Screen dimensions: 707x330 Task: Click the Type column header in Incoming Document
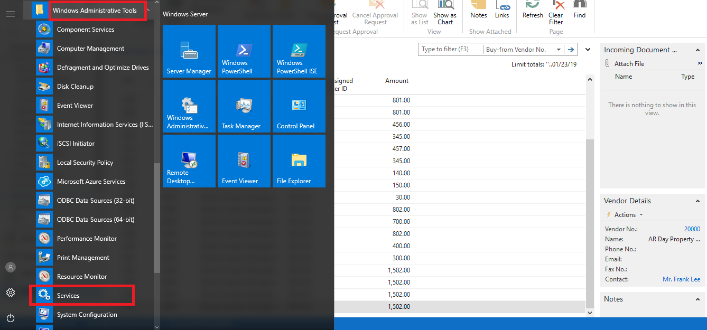coord(688,77)
